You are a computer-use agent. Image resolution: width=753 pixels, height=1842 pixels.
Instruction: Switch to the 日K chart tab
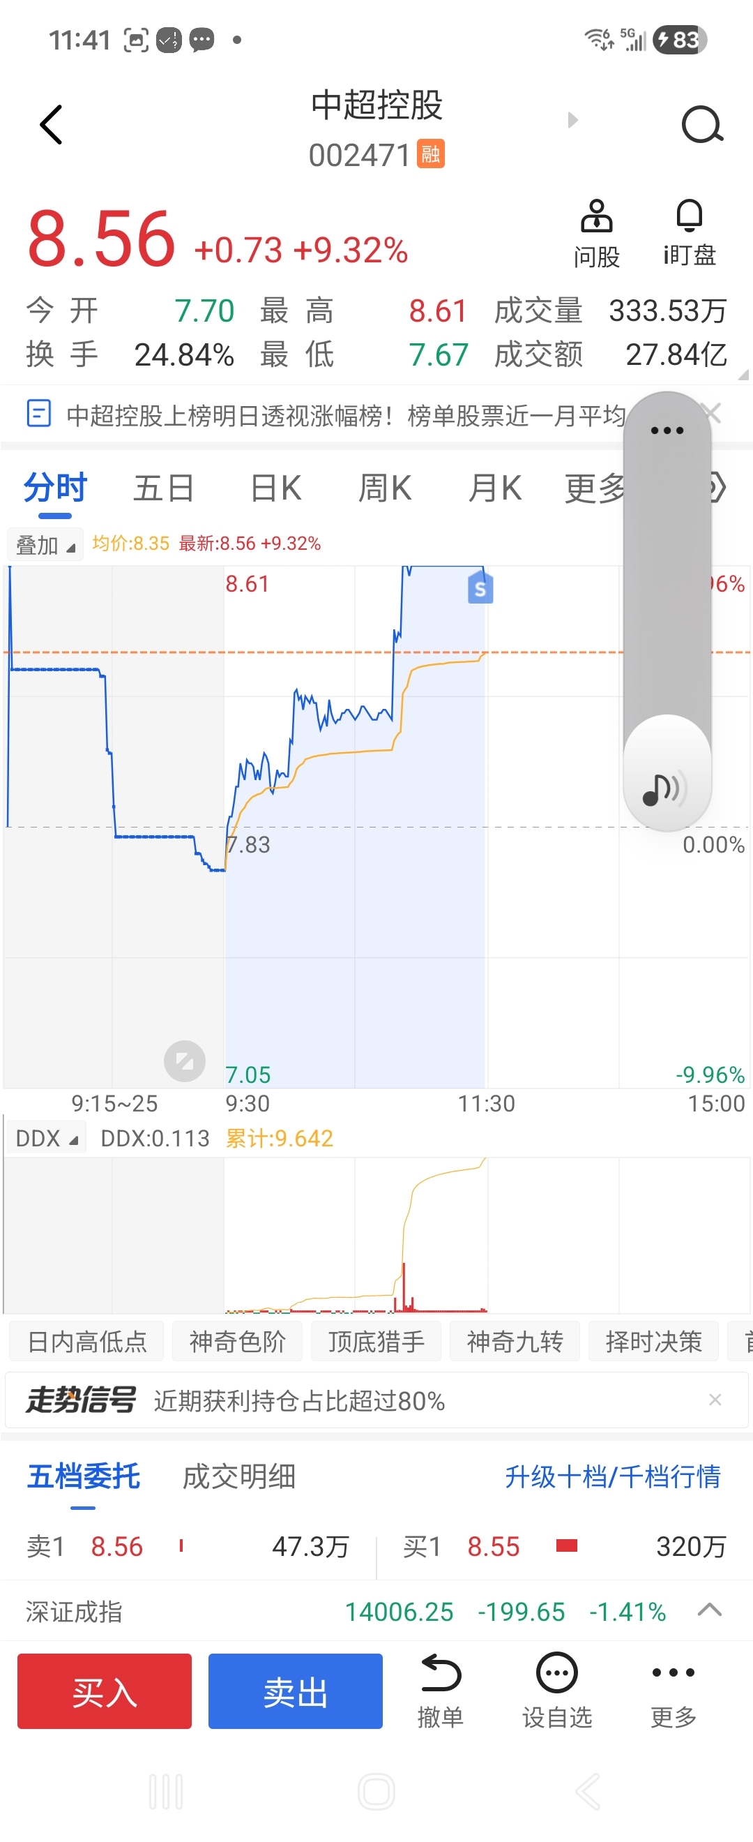coord(276,488)
